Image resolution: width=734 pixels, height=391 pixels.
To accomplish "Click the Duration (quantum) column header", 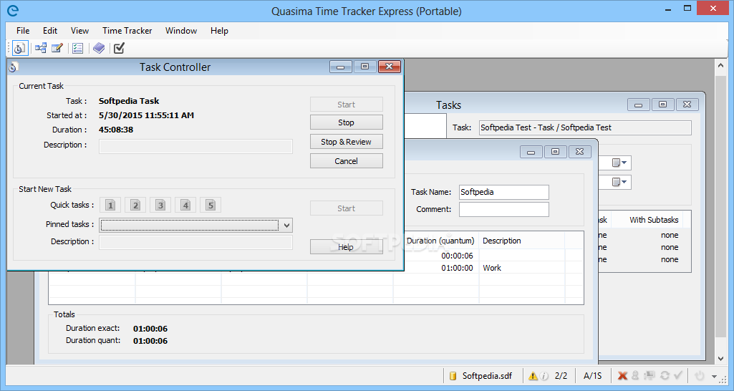I will coord(440,241).
